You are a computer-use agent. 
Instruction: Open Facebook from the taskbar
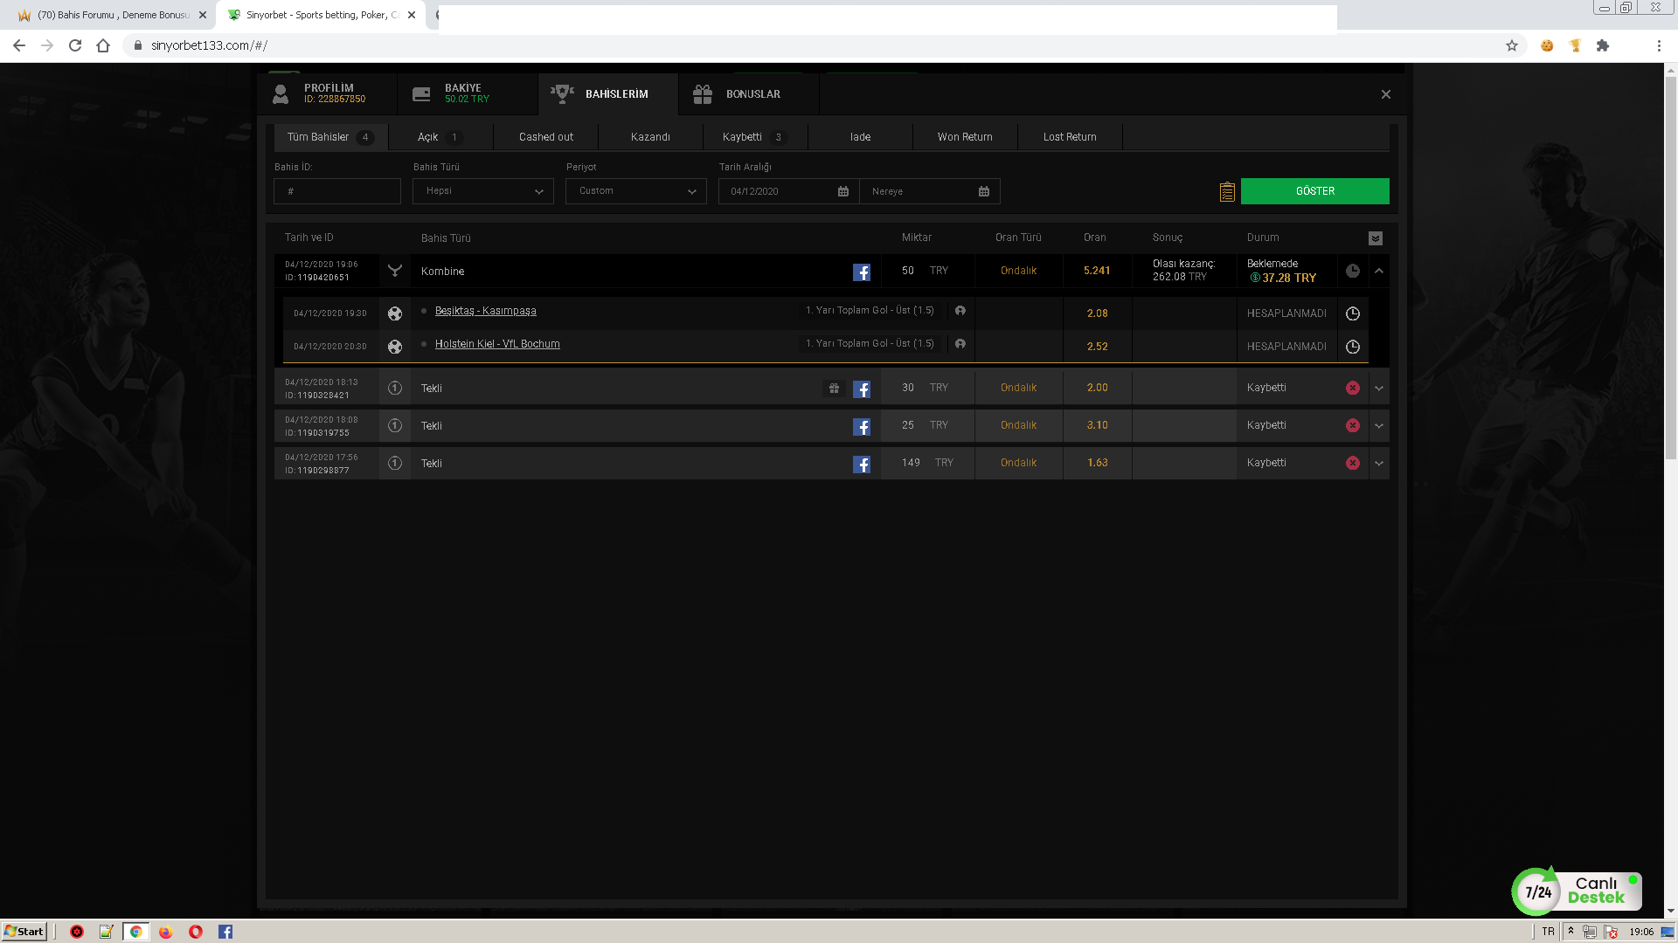[x=225, y=932]
